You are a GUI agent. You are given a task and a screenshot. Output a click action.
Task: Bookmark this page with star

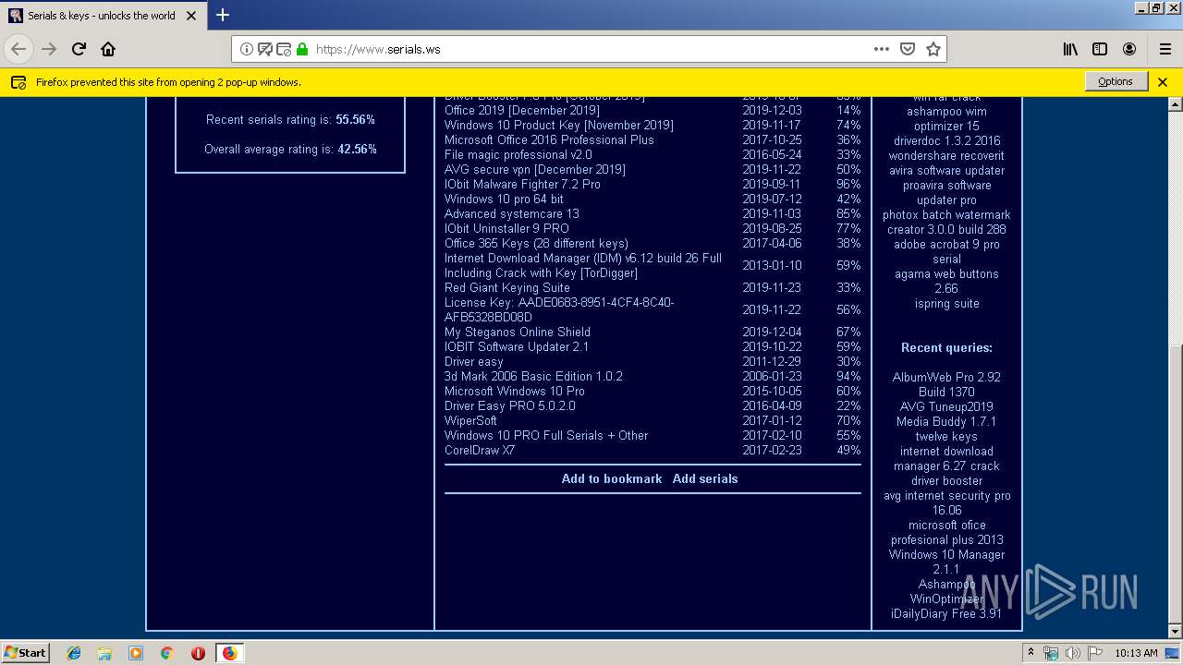click(x=933, y=49)
